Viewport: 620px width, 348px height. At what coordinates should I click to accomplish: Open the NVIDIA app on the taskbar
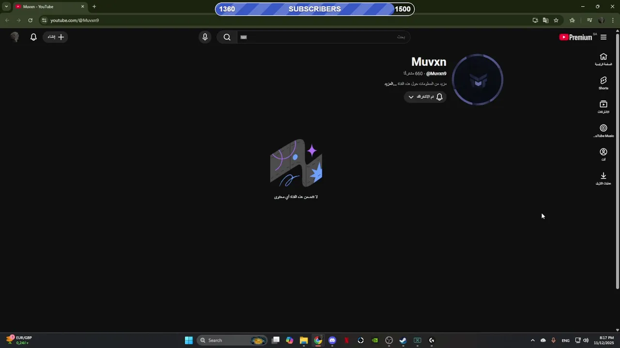(x=375, y=340)
